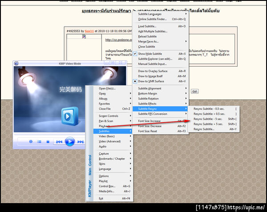Open the Favorites submenu
The image size is (267, 212).
[113, 104]
